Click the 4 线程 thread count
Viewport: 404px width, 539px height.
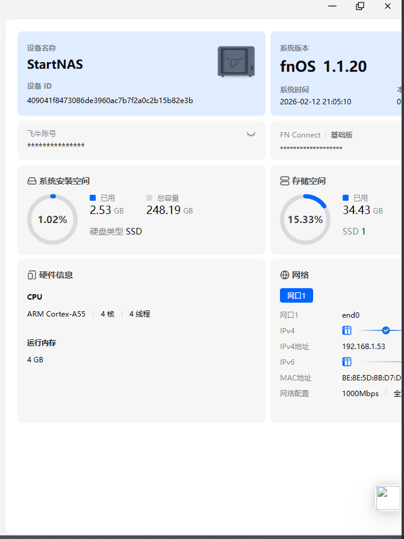[x=140, y=314]
